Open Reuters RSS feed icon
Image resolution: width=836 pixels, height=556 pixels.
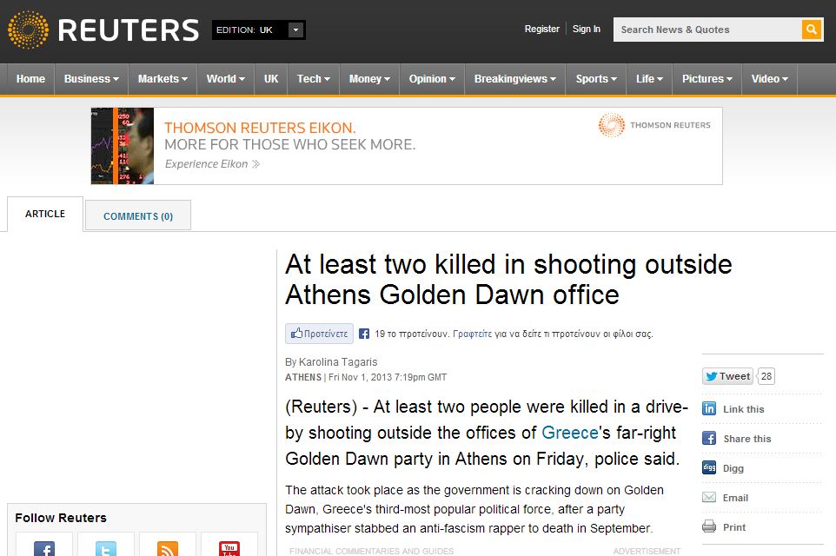tap(168, 547)
